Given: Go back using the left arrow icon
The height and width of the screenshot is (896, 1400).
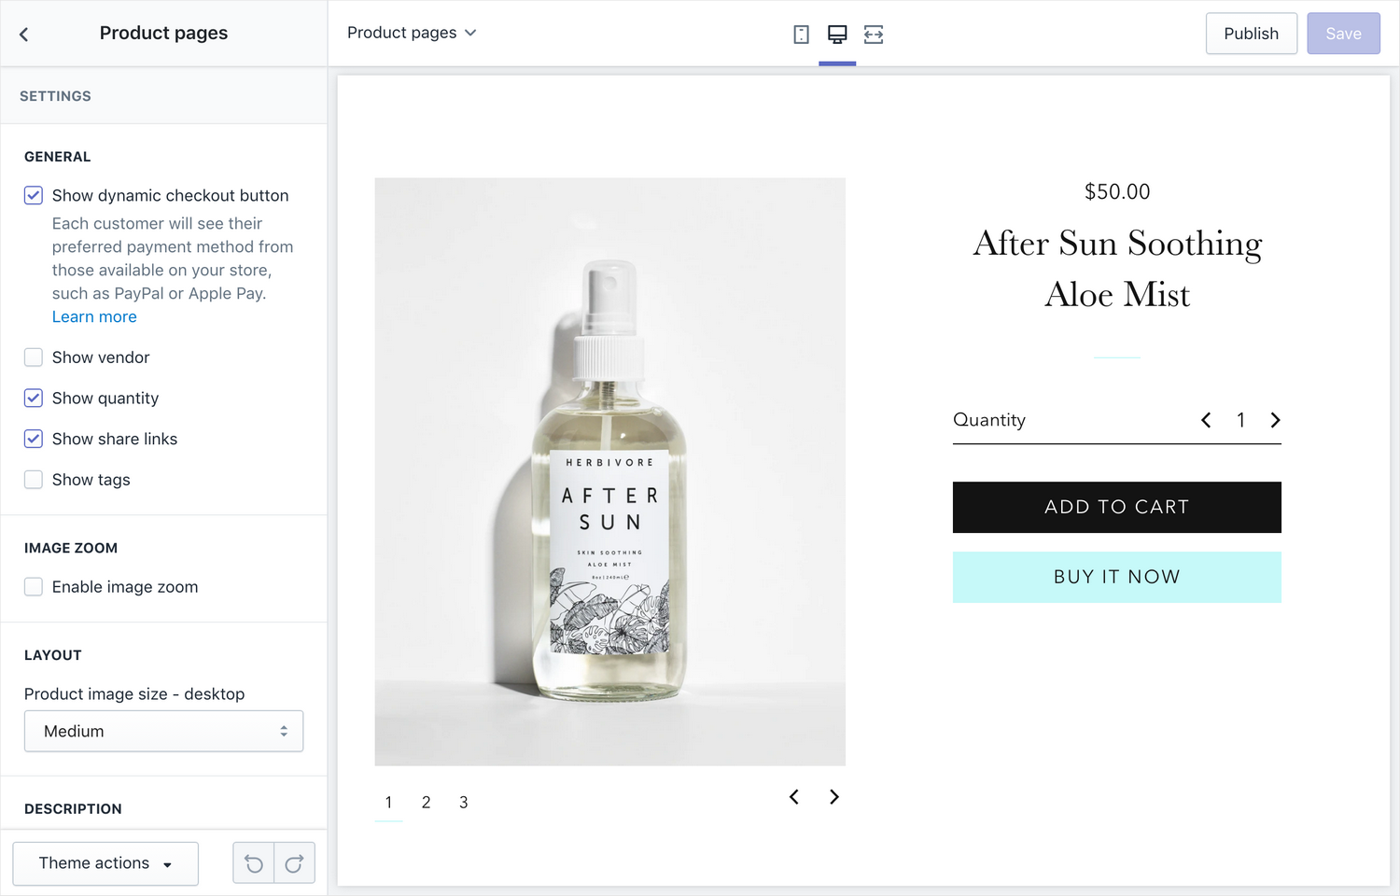Looking at the screenshot, I should click(x=24, y=35).
